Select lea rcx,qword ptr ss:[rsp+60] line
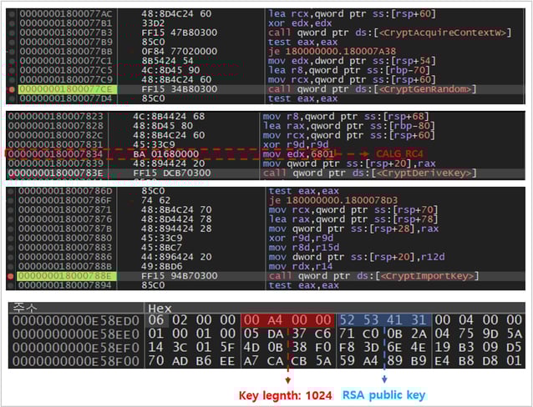The height and width of the screenshot is (407, 533). pyautogui.click(x=352, y=14)
